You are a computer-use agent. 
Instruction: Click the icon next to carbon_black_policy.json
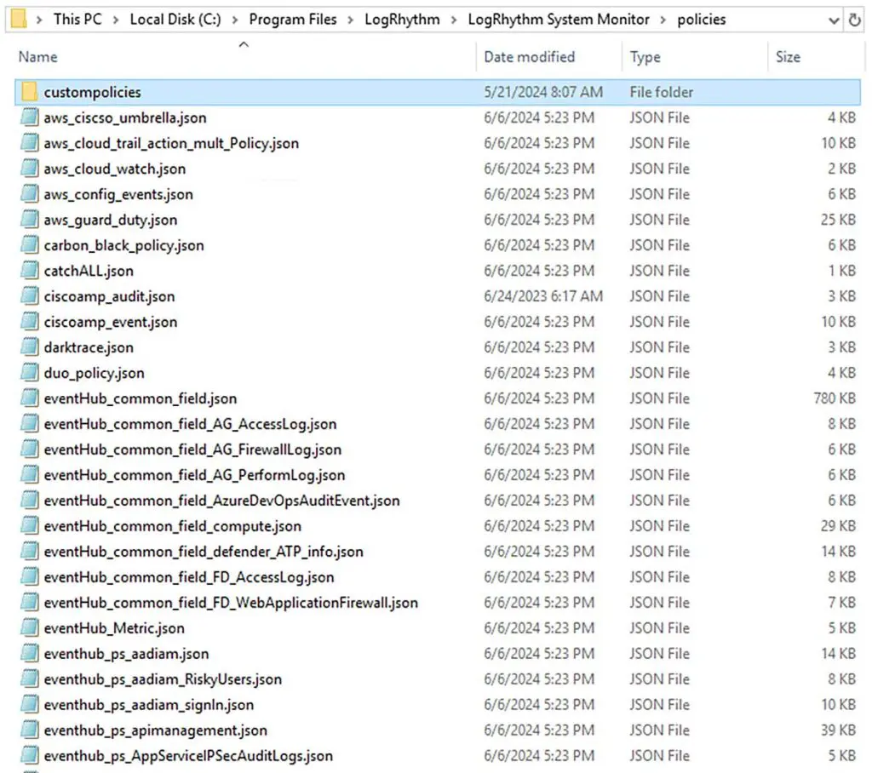click(x=29, y=245)
